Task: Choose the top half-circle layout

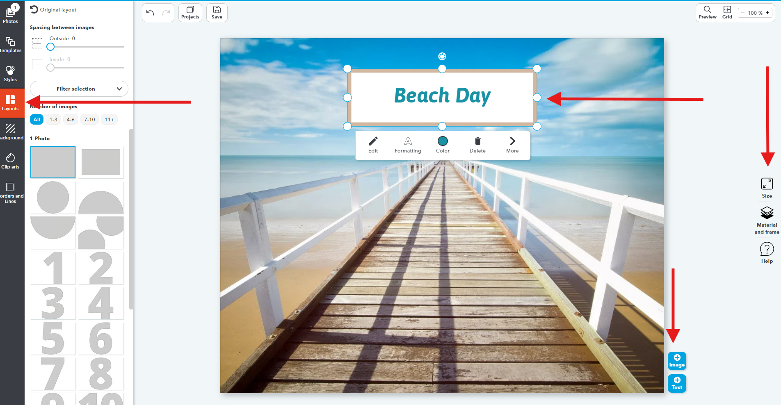Action: tap(101, 197)
